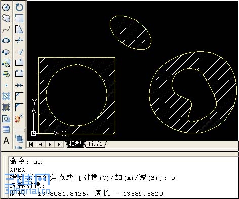Click the circle inside the hatched square
This screenshot has width=239, height=199.
[x=76, y=95]
